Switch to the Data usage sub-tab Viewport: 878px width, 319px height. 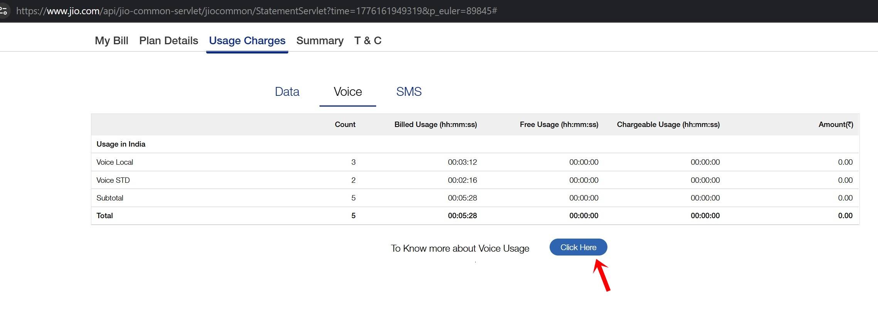[287, 92]
